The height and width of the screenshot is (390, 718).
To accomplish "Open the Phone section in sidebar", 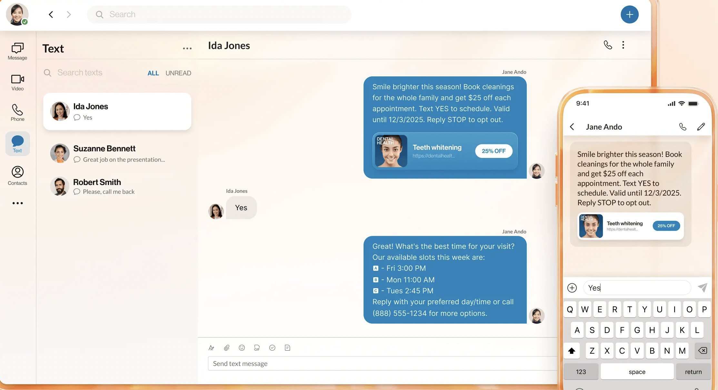I will point(17,112).
